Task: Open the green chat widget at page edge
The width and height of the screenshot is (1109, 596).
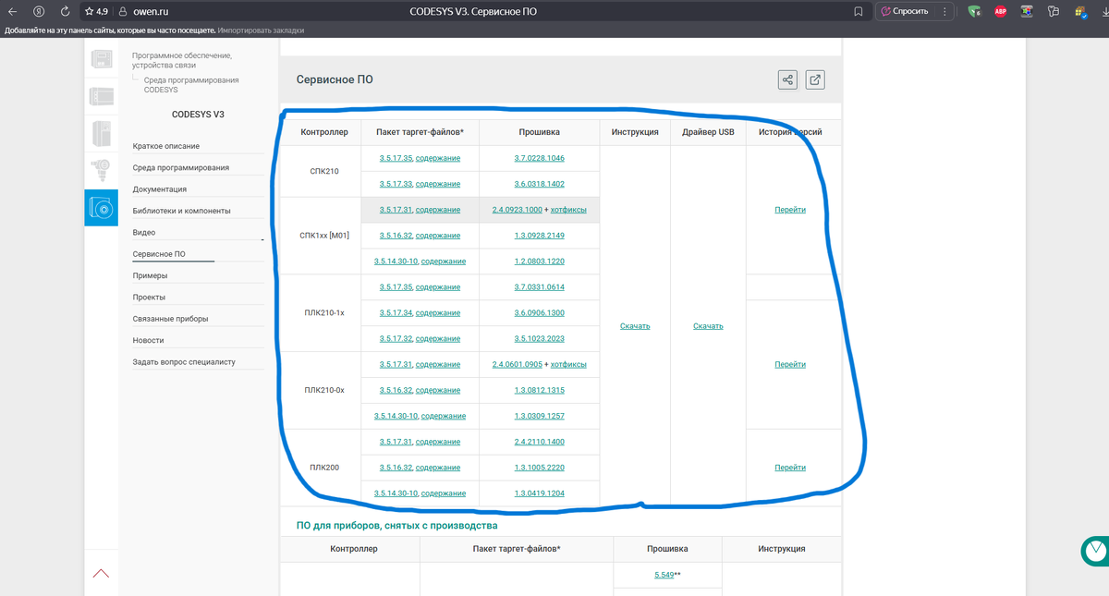Action: tap(1094, 551)
